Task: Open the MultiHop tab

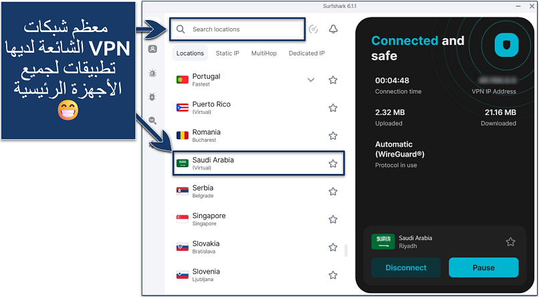Action: click(263, 54)
